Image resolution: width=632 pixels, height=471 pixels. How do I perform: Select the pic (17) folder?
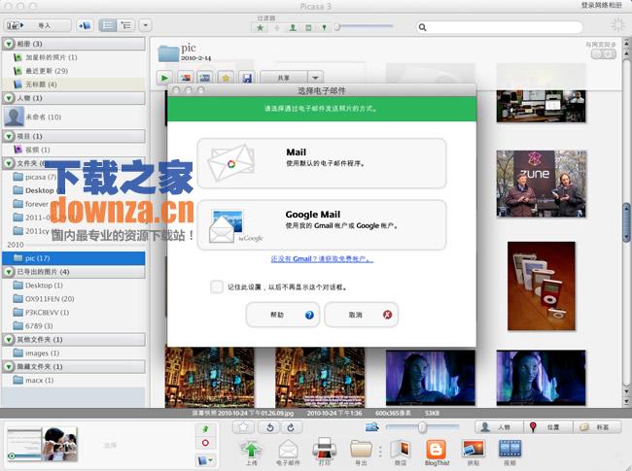point(73,258)
